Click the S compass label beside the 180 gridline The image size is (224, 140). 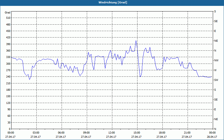click(215, 90)
